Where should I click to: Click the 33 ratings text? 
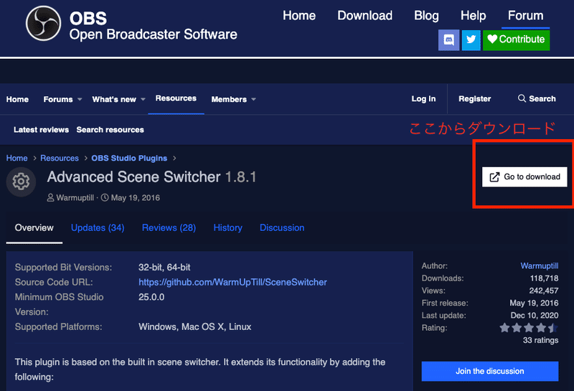pyautogui.click(x=540, y=340)
